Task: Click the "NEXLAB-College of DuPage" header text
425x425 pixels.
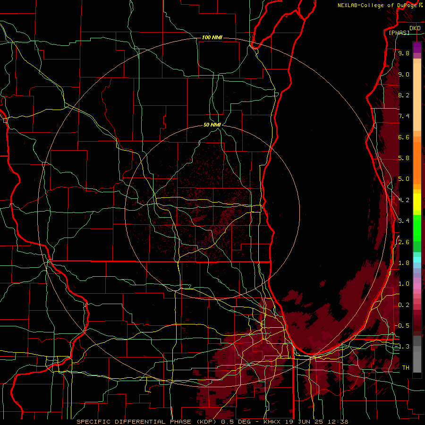Action: pos(377,5)
